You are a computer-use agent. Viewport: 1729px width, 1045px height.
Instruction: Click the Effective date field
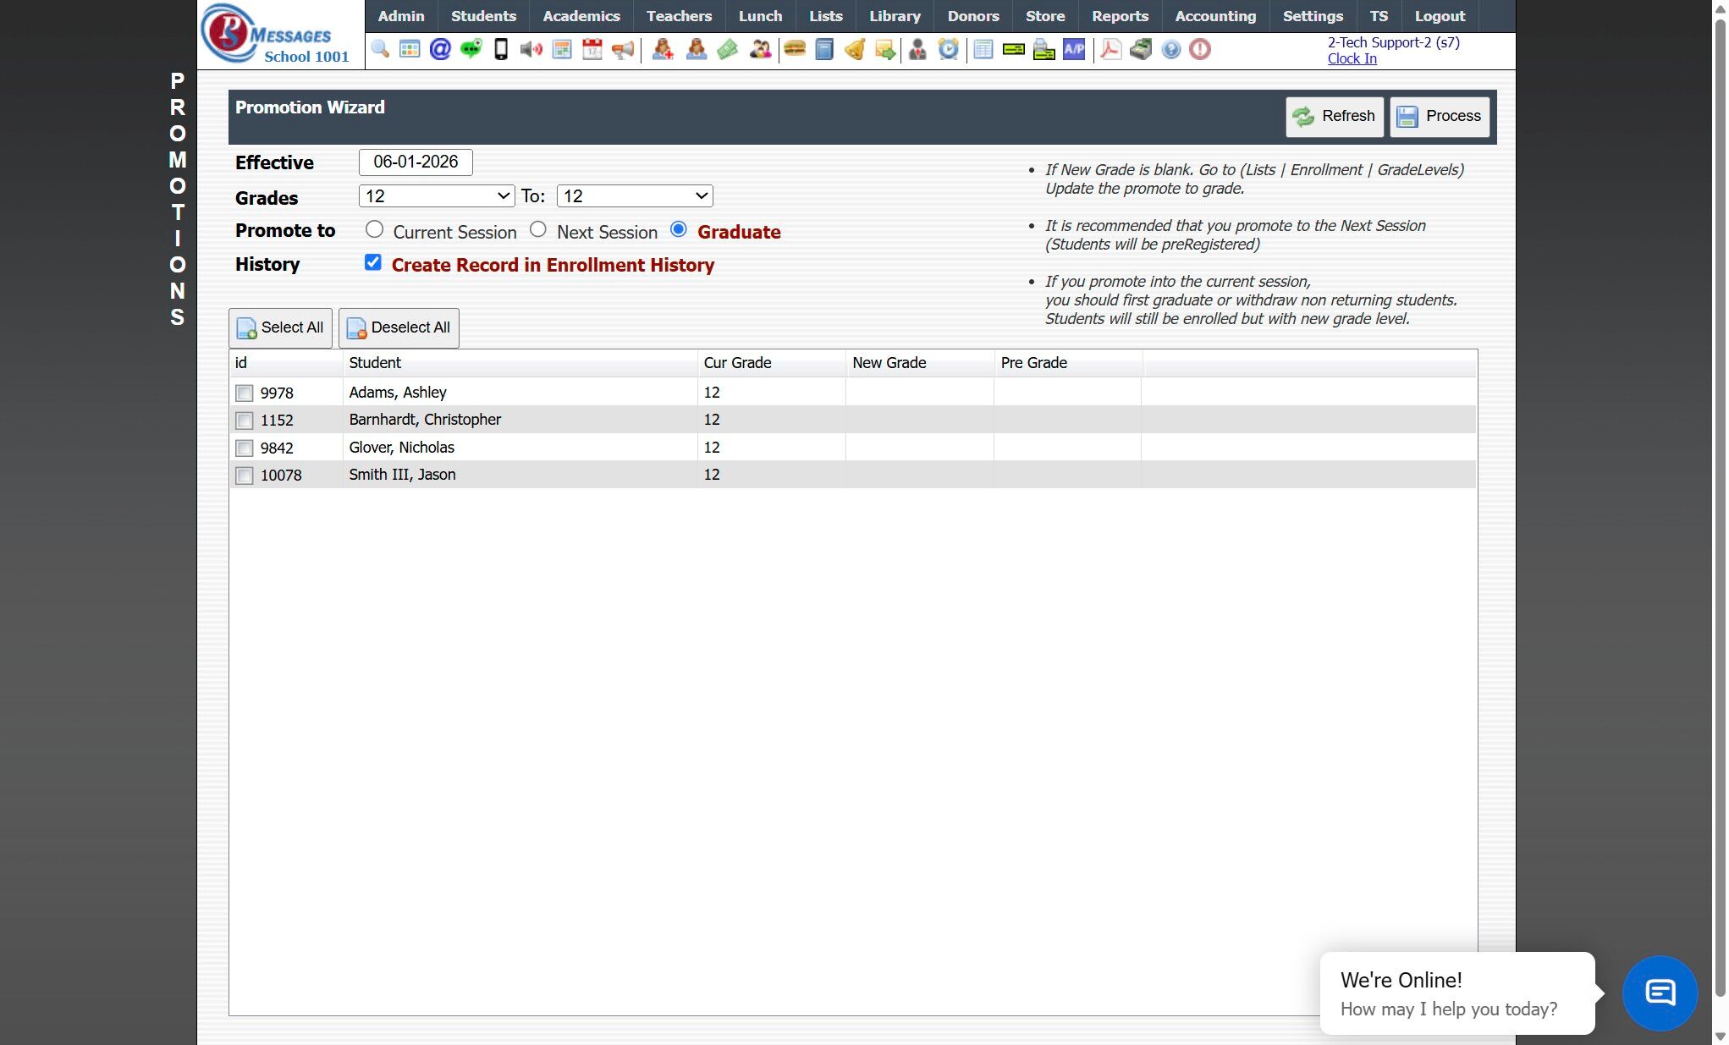click(x=416, y=162)
